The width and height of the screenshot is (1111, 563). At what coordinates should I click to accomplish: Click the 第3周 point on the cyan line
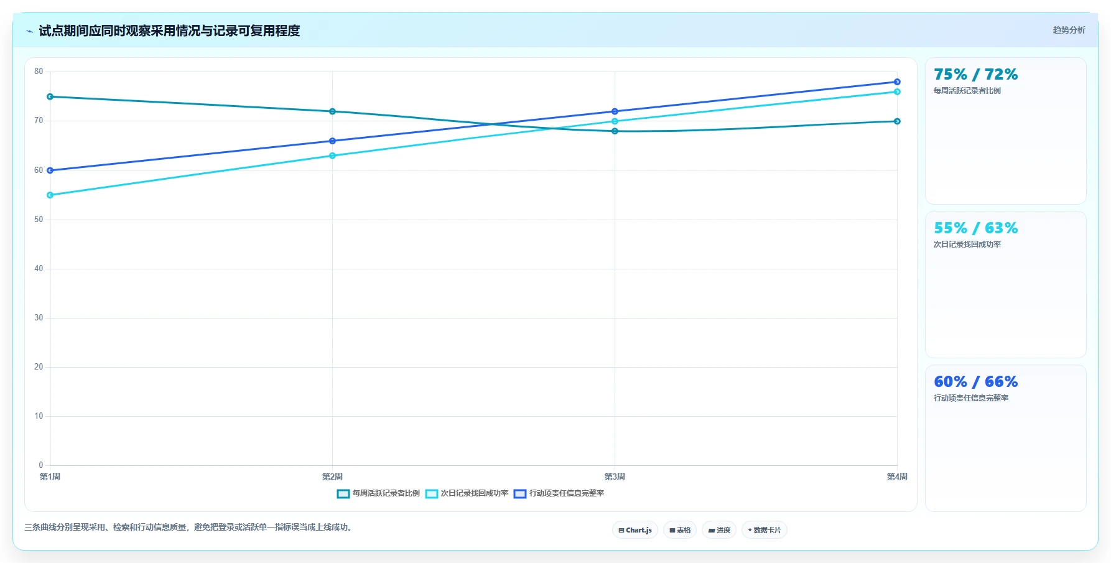pyautogui.click(x=615, y=121)
